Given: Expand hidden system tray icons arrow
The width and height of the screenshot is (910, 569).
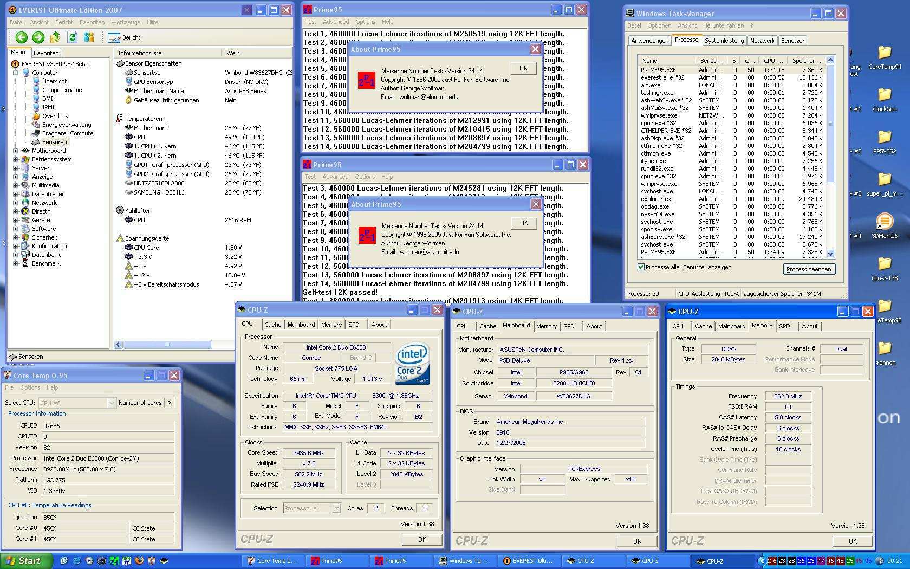Looking at the screenshot, I should coord(762,561).
